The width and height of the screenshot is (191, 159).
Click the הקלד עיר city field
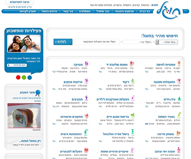[137, 42]
